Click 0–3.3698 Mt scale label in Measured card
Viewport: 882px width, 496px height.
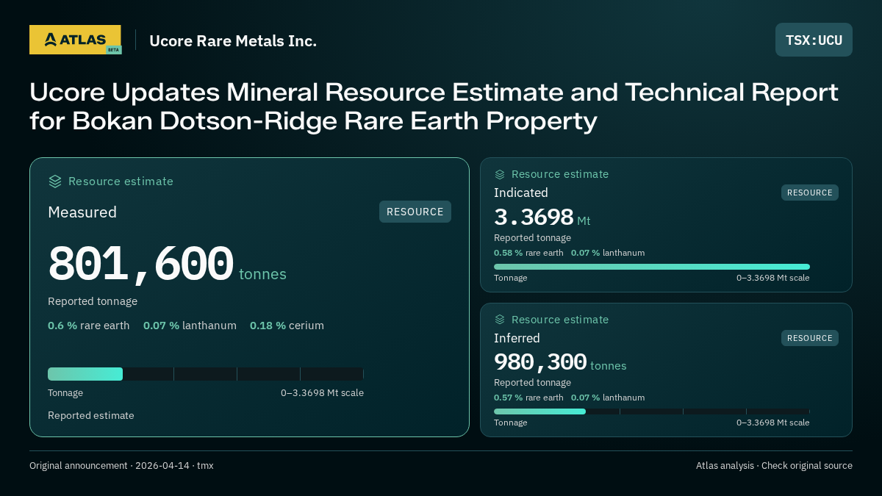point(322,393)
